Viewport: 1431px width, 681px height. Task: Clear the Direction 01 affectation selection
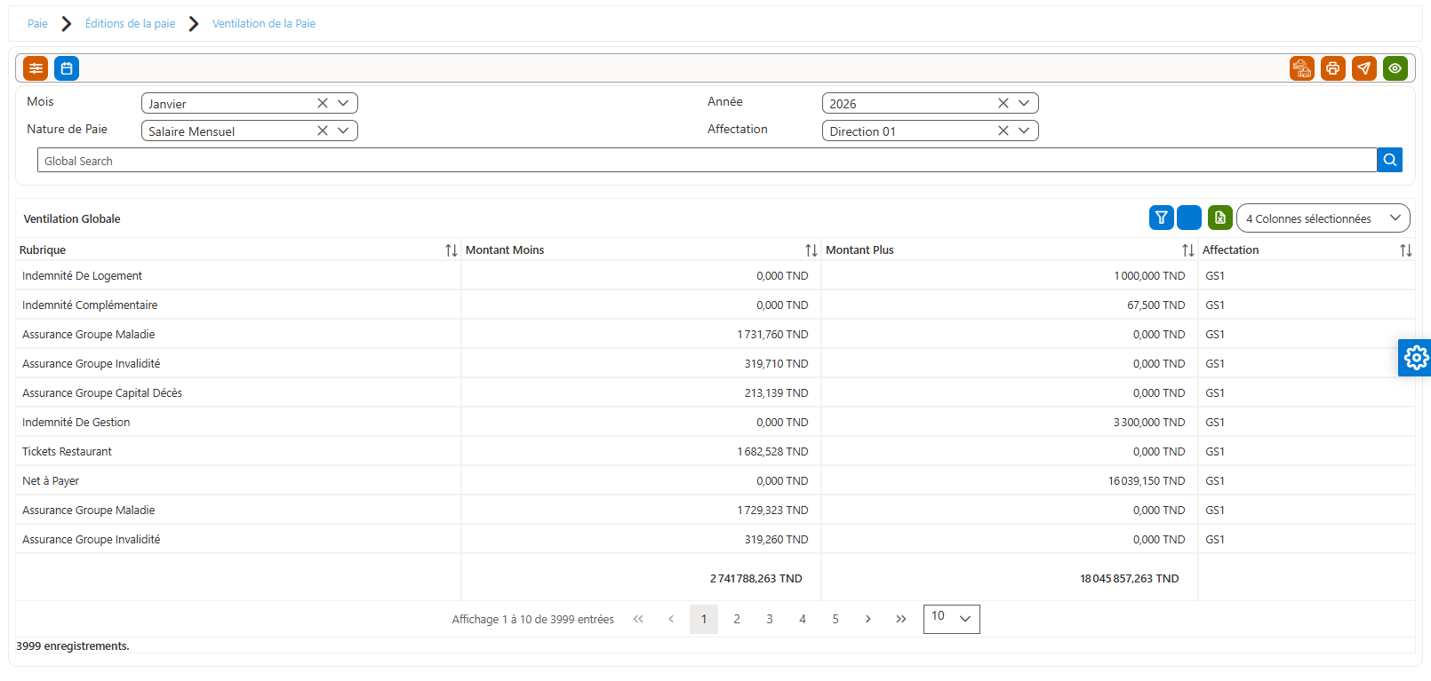tap(1003, 131)
